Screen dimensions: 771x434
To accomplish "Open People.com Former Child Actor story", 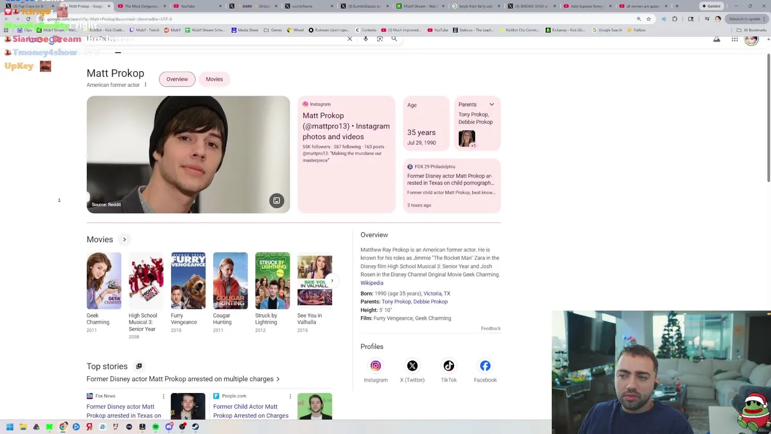I will coord(251,411).
